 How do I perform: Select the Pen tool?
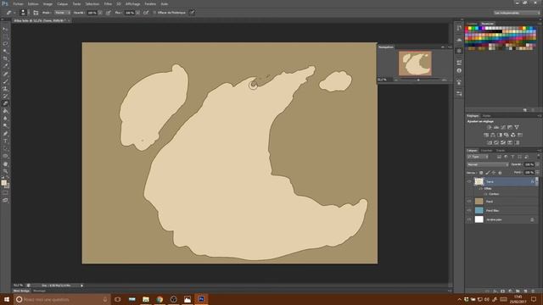click(x=5, y=134)
